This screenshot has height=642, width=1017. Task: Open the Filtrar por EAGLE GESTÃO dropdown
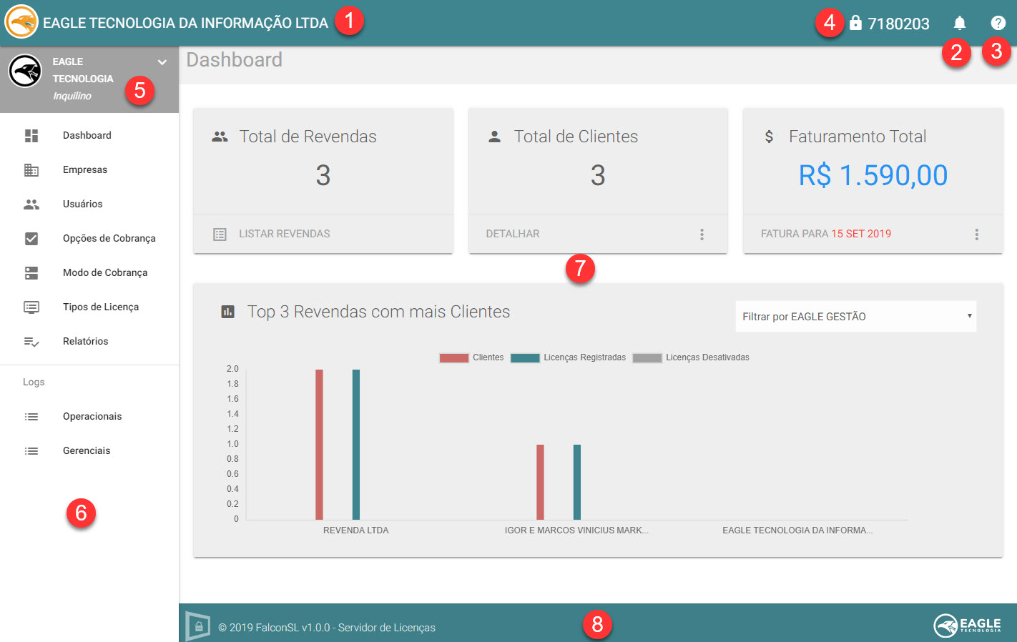[855, 316]
